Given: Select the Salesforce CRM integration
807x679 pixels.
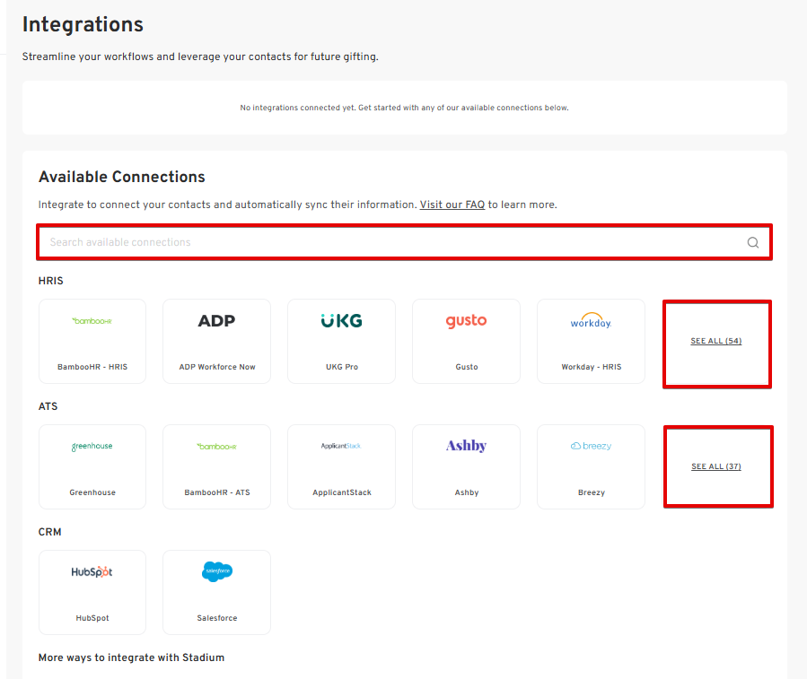Looking at the screenshot, I should point(216,593).
